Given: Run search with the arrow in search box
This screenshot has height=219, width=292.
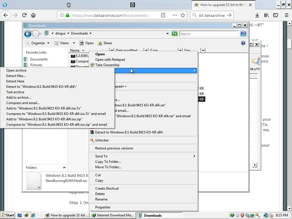Looking at the screenshot, I should click(x=229, y=15).
